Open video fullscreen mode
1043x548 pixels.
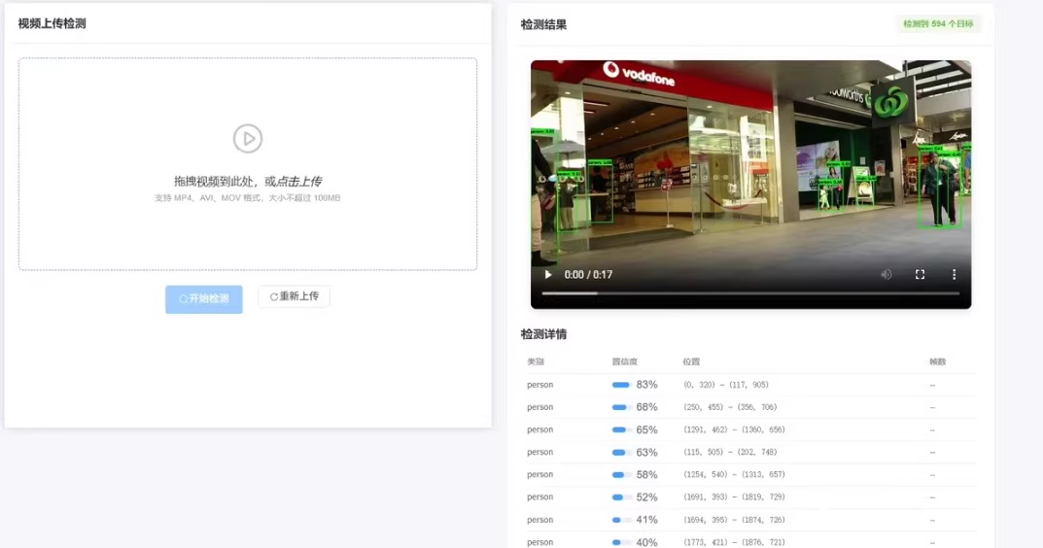point(920,275)
